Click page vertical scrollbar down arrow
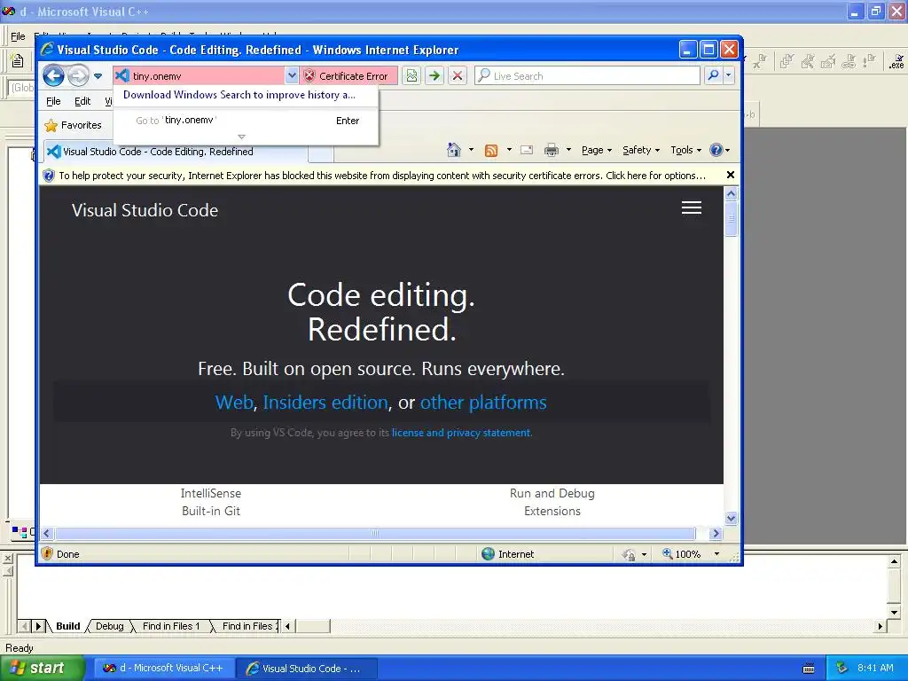Image resolution: width=908 pixels, height=681 pixels. (x=731, y=518)
